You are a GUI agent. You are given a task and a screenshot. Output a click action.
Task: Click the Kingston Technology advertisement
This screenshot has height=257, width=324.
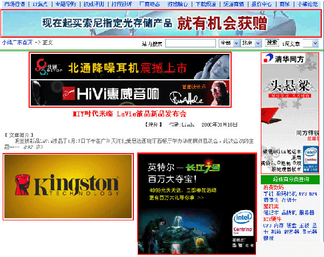pyautogui.click(x=68, y=186)
